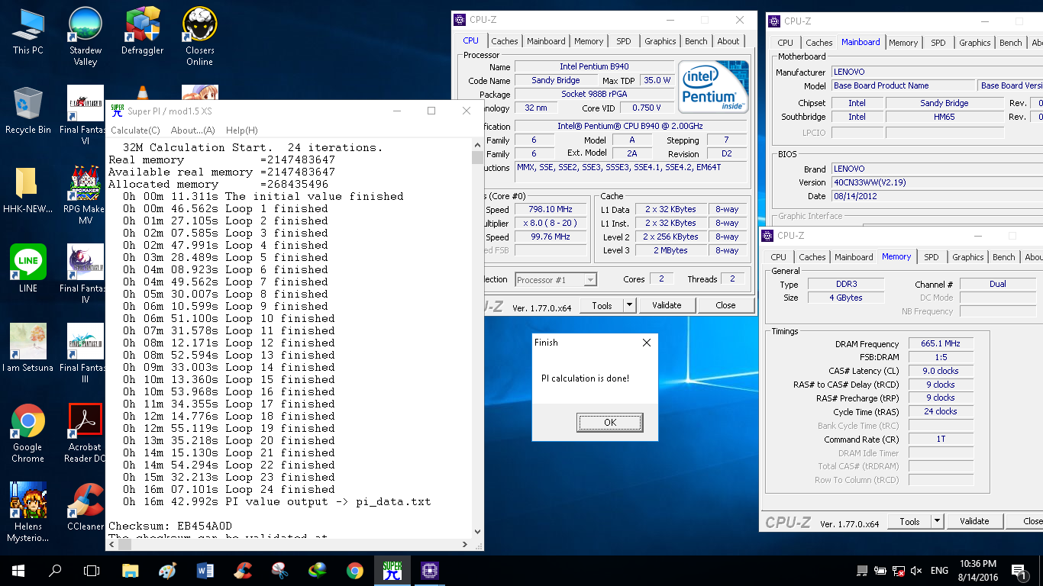Click the Intel Pentium inside logo
Viewport: 1043px width, 586px height.
coord(712,86)
